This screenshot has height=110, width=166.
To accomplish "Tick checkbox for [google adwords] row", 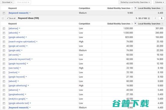I will coord(4,37).
